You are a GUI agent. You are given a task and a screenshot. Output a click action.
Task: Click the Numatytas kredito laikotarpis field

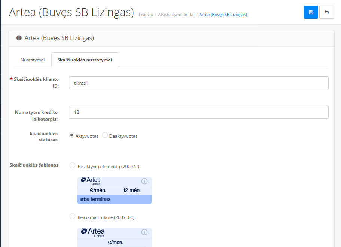tap(198, 112)
